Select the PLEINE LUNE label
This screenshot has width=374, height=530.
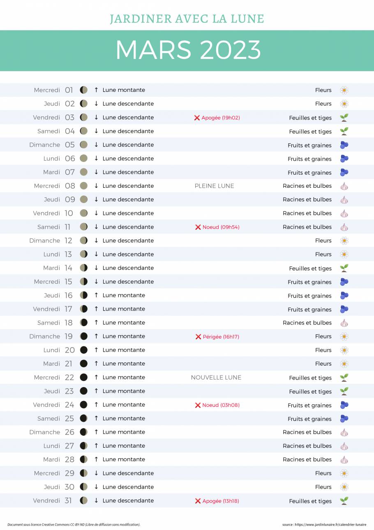tap(215, 186)
